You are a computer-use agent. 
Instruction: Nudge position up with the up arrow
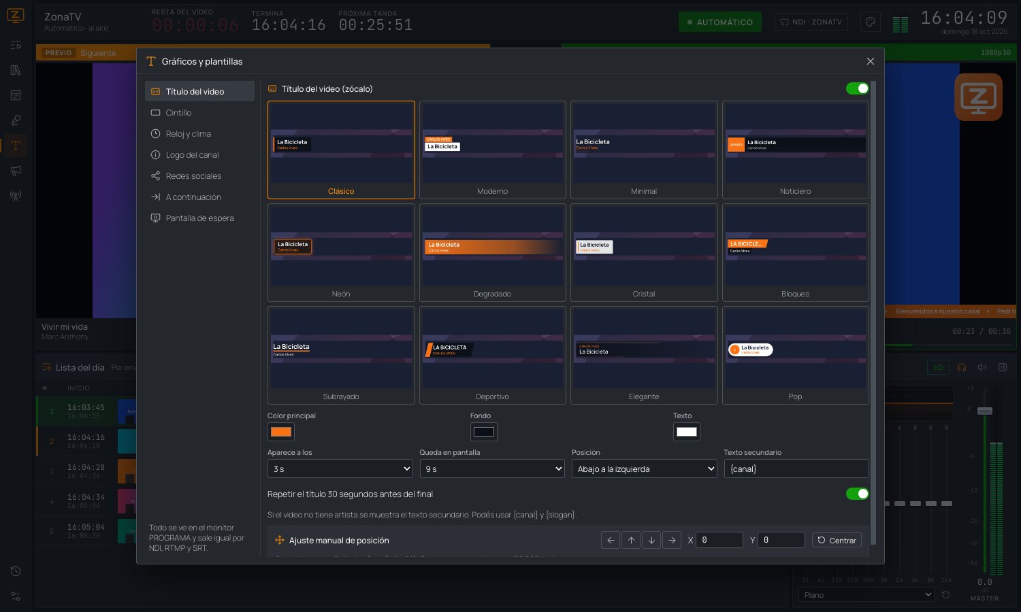(x=631, y=540)
